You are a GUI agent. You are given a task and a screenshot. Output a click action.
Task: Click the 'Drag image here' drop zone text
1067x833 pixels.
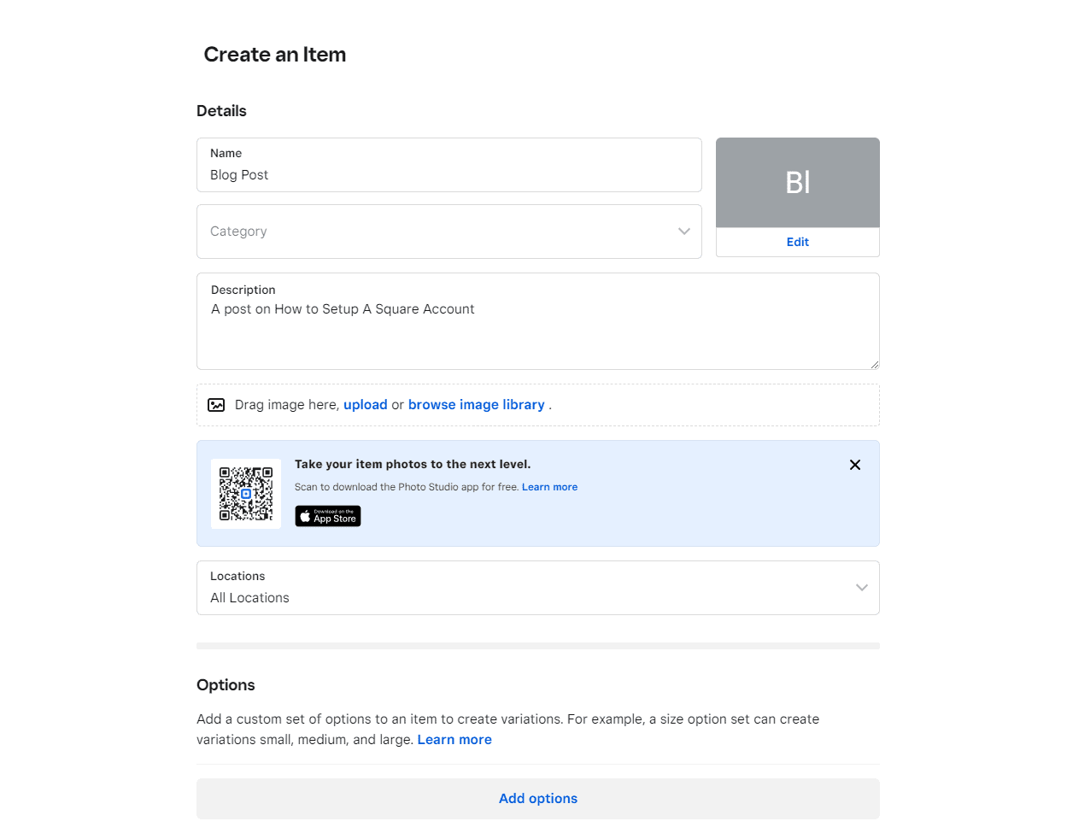point(287,405)
